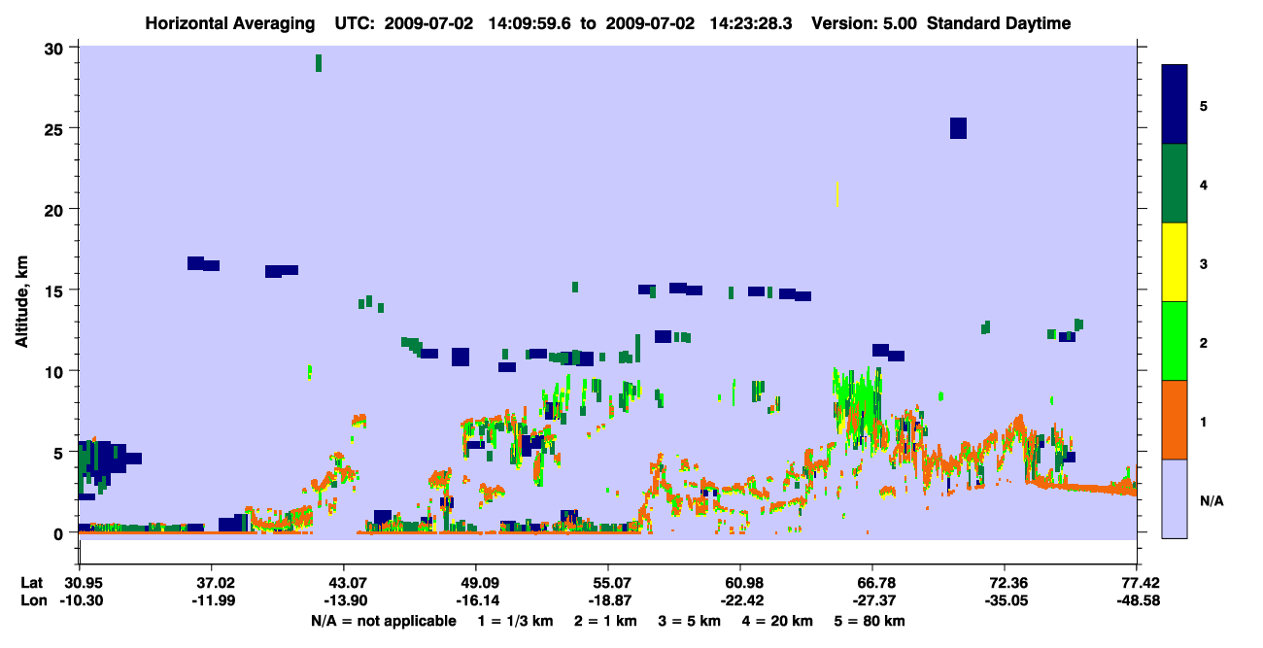The width and height of the screenshot is (1263, 648).
Task: Click the y-axis tick label '15'
Action: click(55, 290)
